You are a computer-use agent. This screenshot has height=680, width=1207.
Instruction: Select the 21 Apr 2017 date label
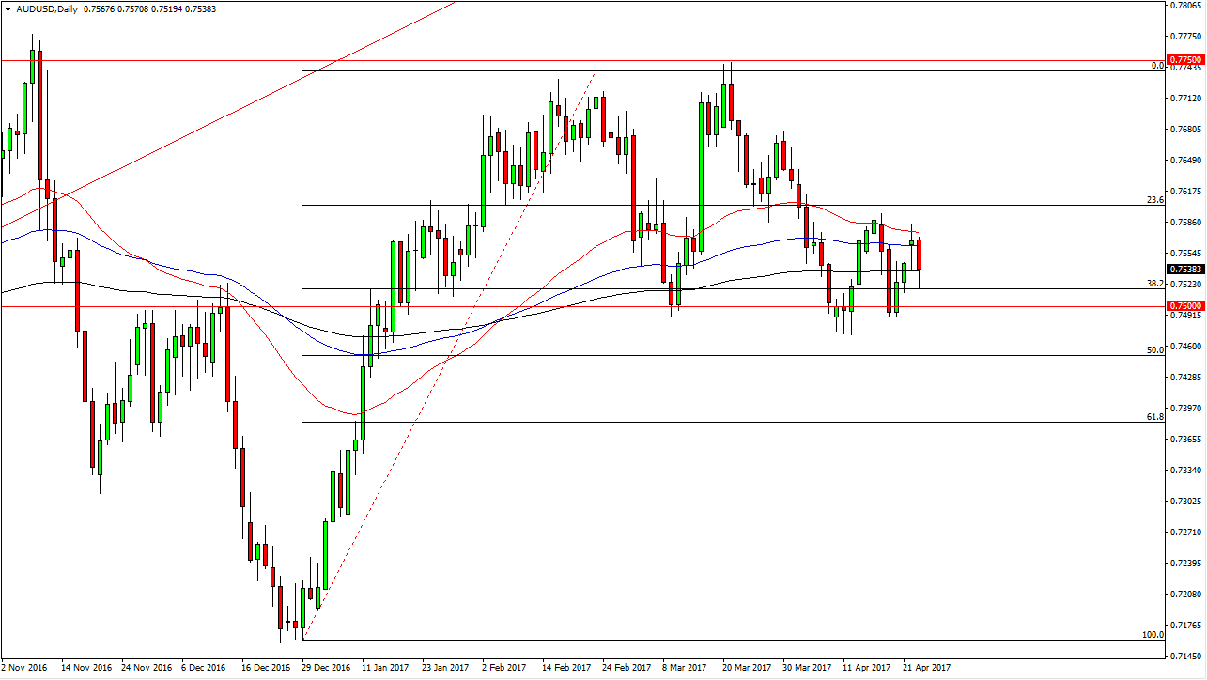(927, 668)
